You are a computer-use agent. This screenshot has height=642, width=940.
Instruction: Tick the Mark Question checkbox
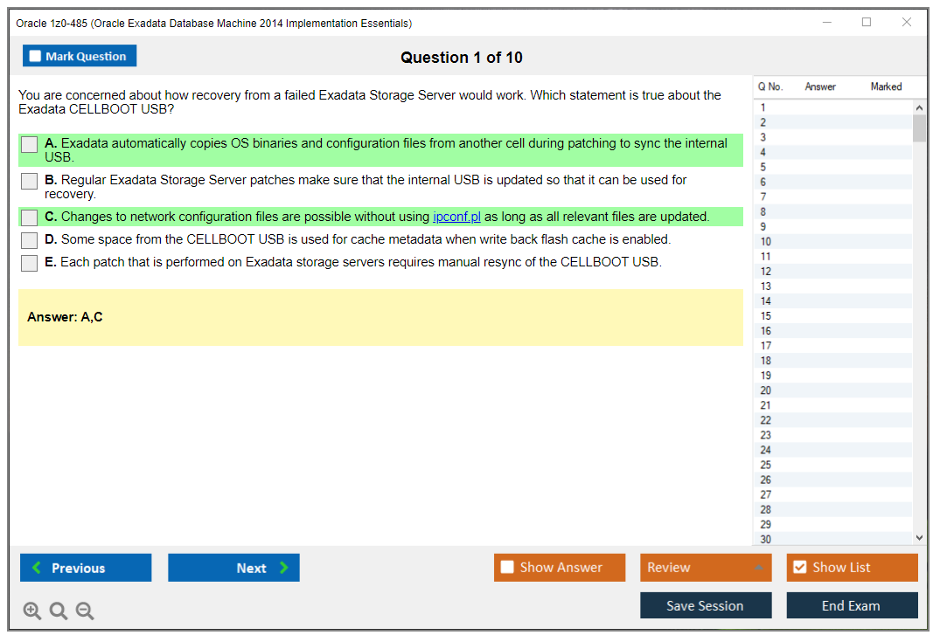(36, 57)
